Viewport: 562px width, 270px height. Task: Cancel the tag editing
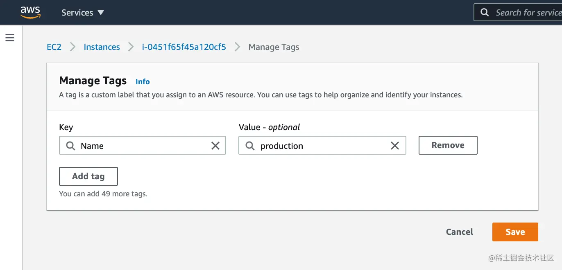[x=459, y=232]
